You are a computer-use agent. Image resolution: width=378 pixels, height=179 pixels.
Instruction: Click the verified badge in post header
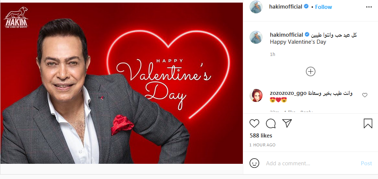tap(307, 7)
